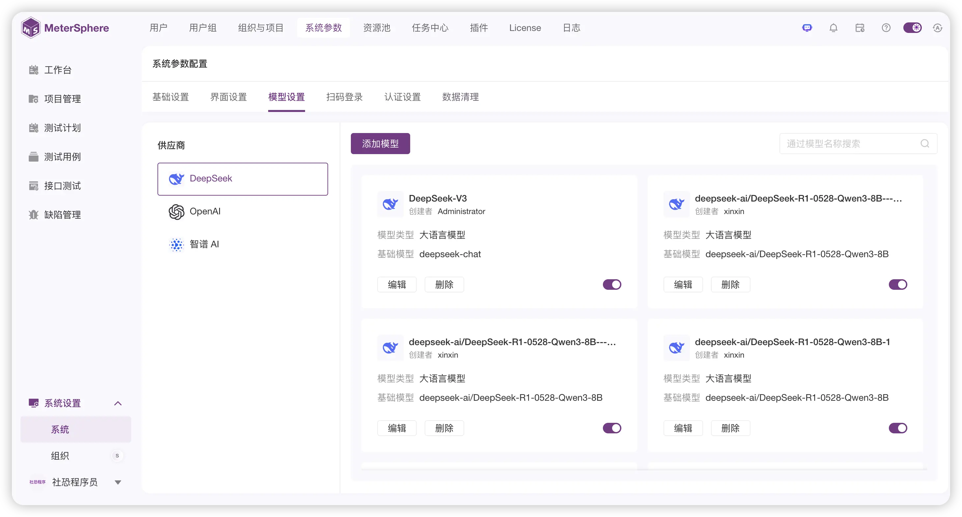Select the 智谱 AI supplier

[243, 244]
